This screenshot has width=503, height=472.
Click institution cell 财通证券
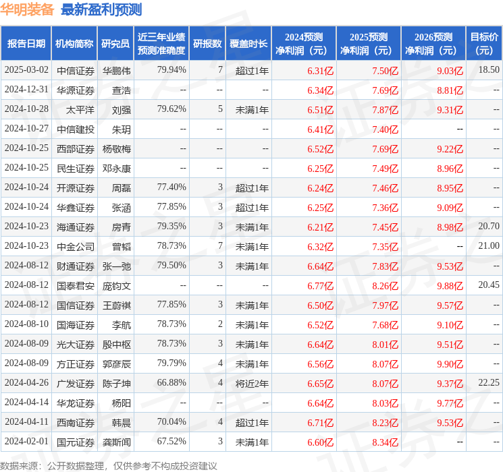click(x=76, y=266)
